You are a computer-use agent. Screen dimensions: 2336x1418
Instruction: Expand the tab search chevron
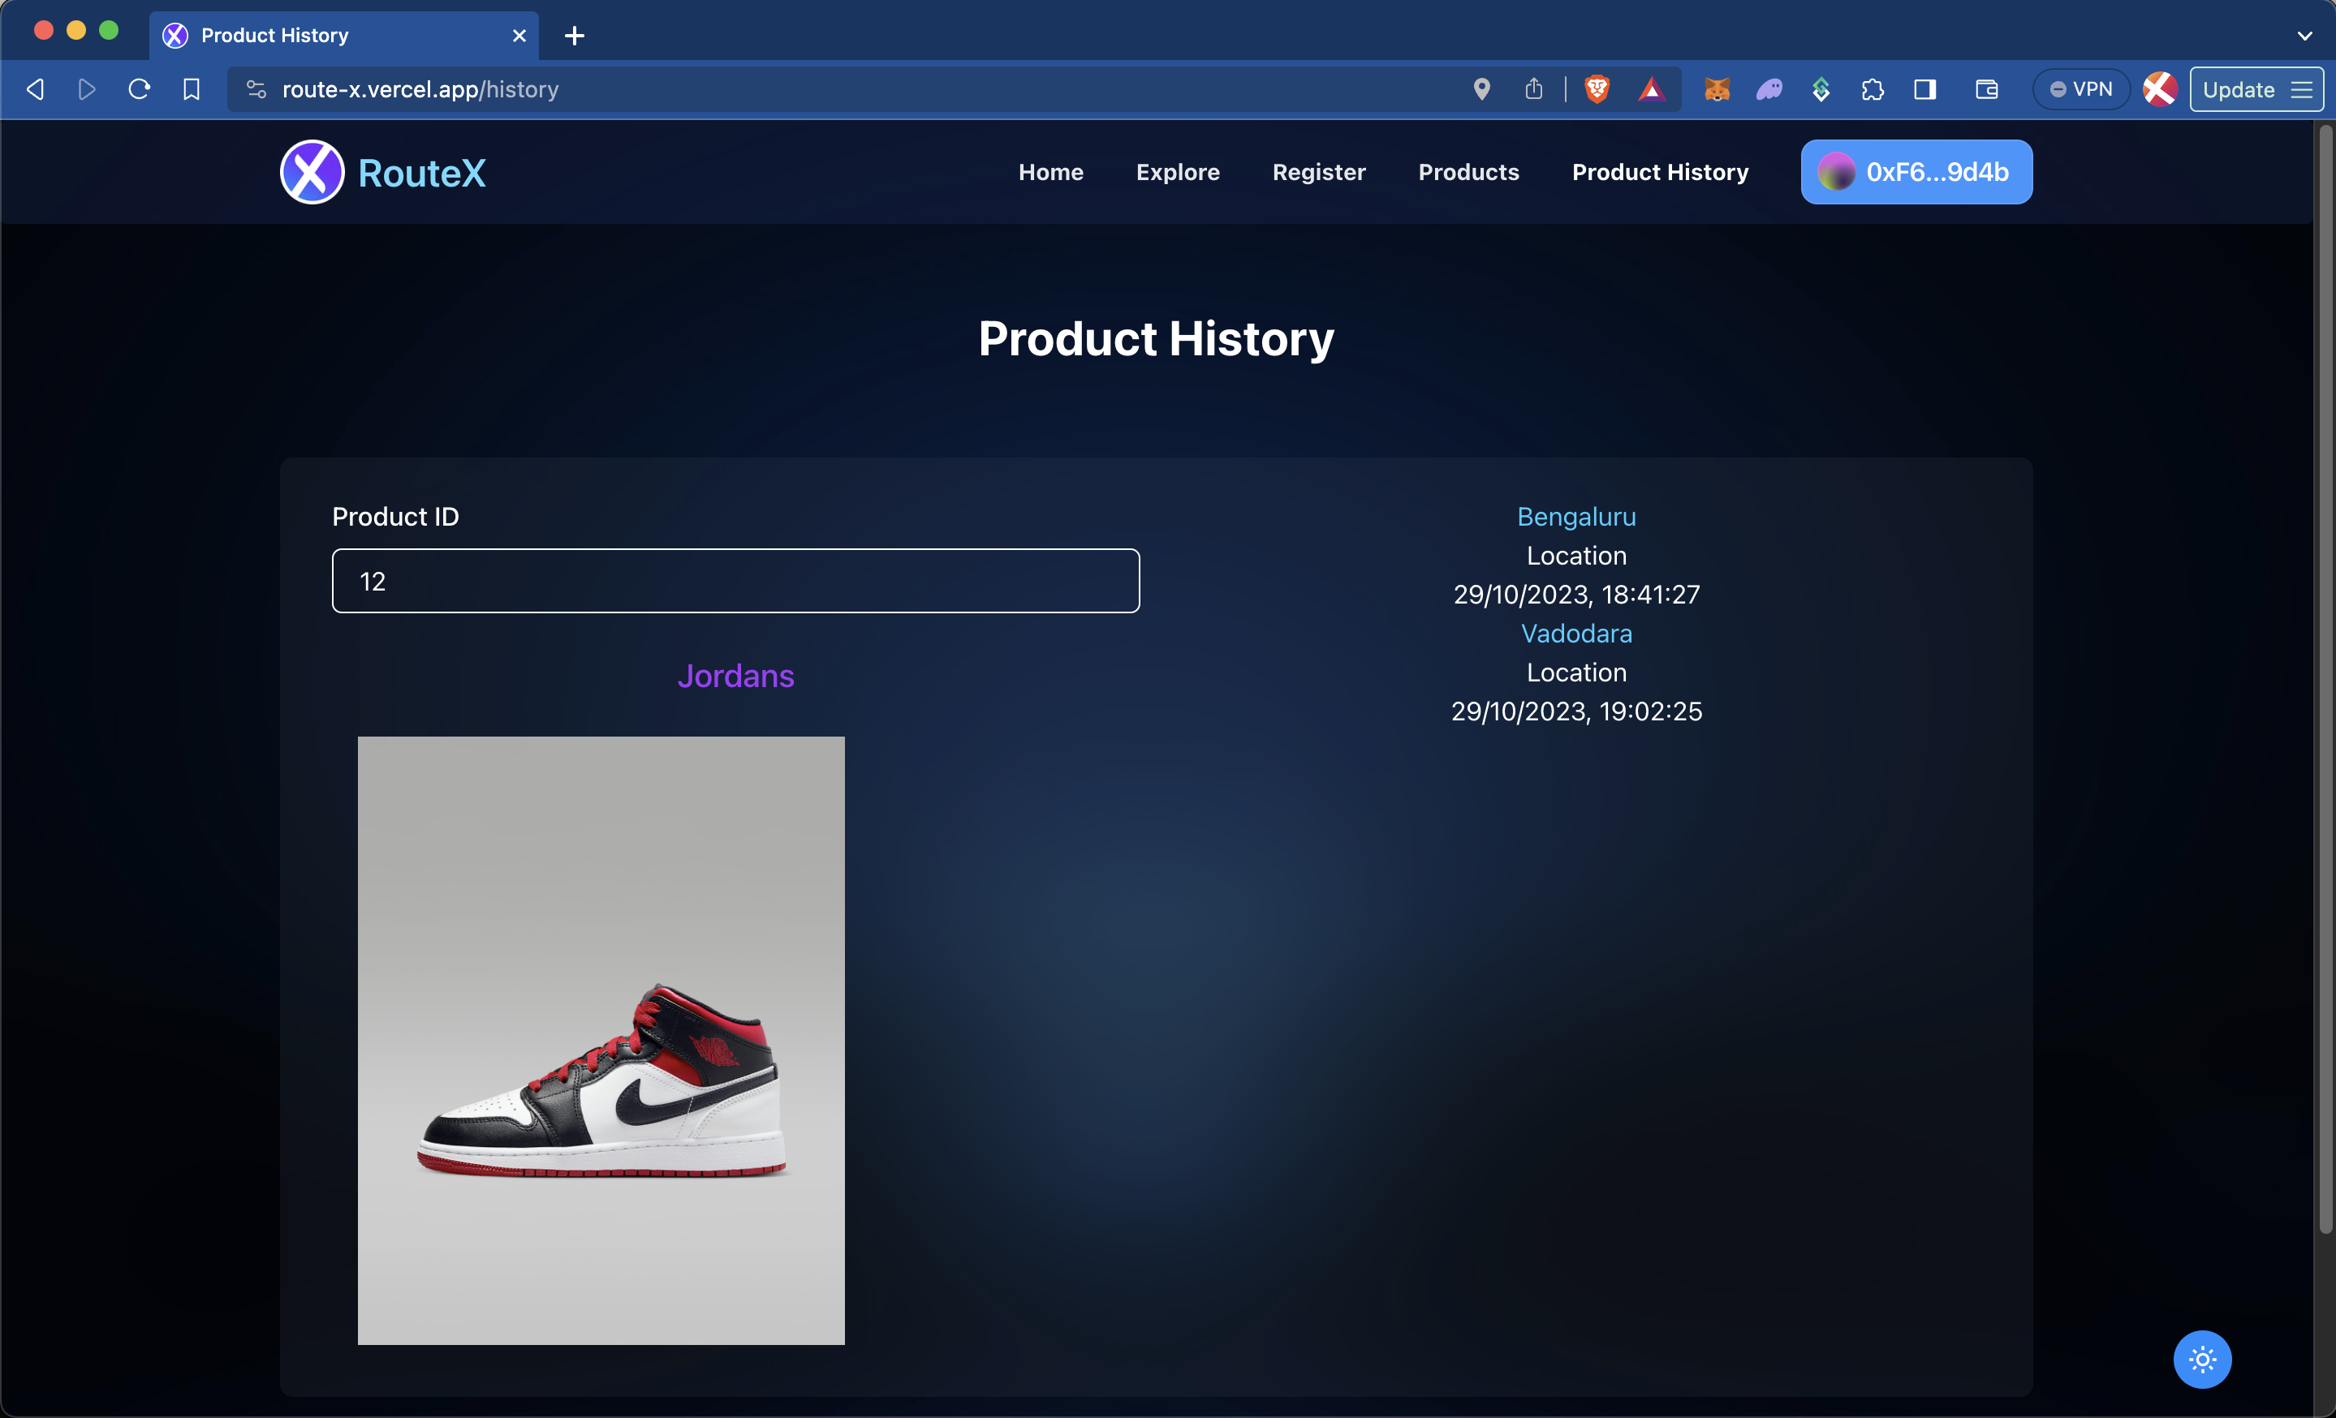click(2304, 36)
